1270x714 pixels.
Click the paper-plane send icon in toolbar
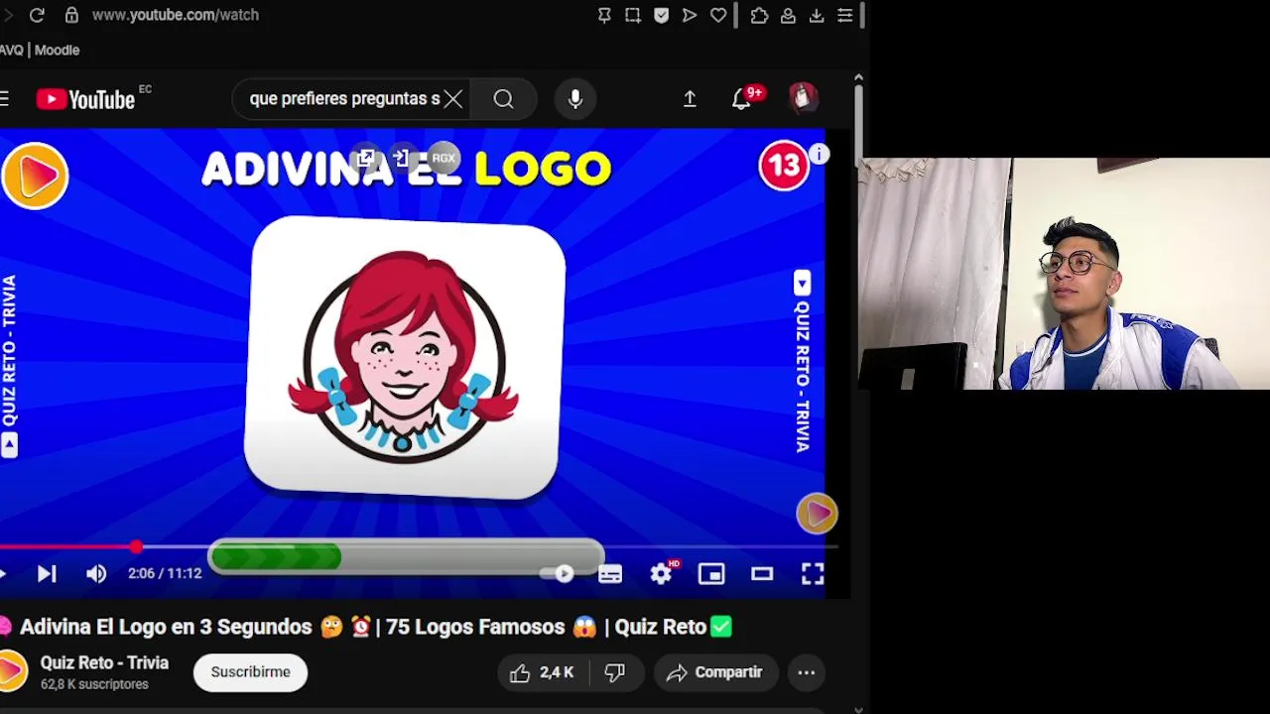(690, 15)
